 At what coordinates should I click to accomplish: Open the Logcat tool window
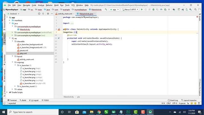tap(34, 100)
